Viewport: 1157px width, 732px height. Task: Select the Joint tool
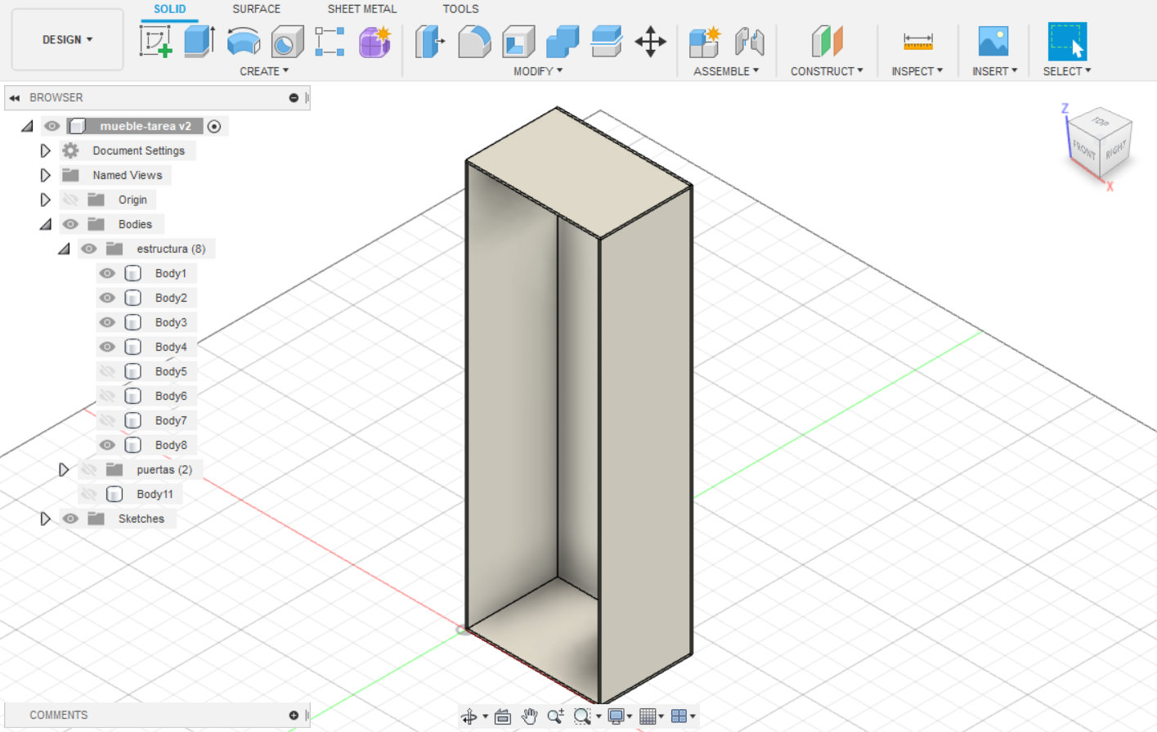[749, 41]
